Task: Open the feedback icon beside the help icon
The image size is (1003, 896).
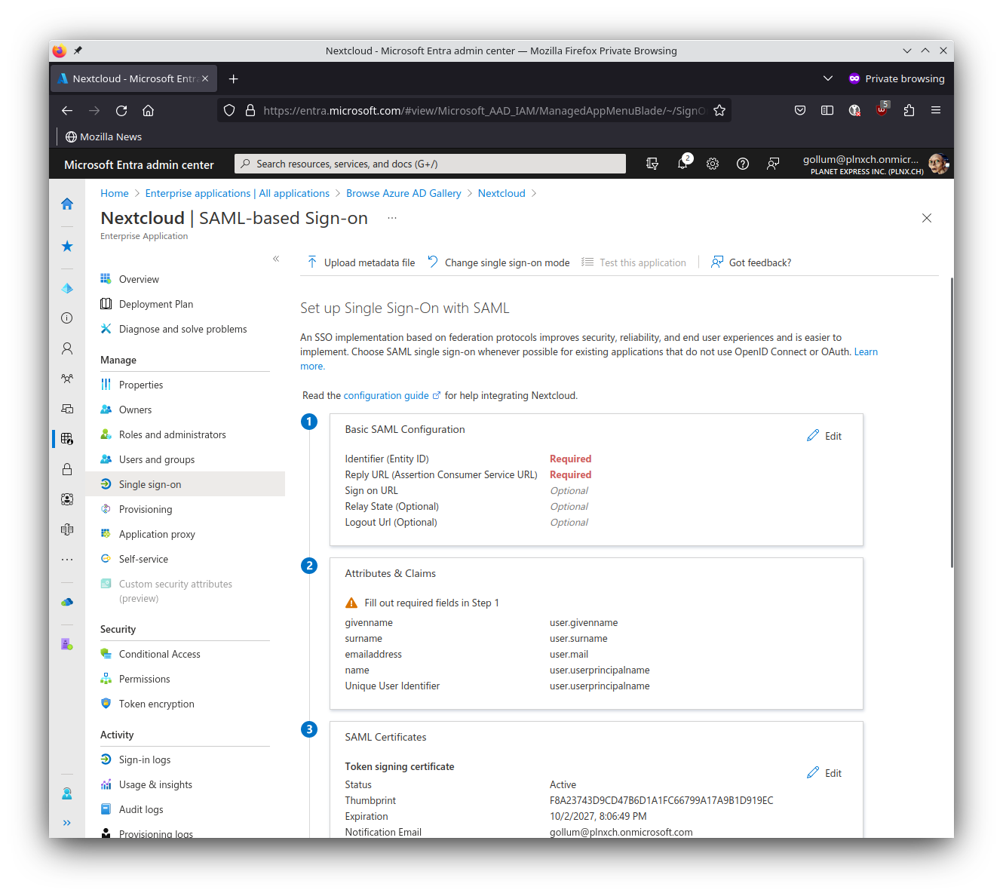Action: tap(772, 164)
